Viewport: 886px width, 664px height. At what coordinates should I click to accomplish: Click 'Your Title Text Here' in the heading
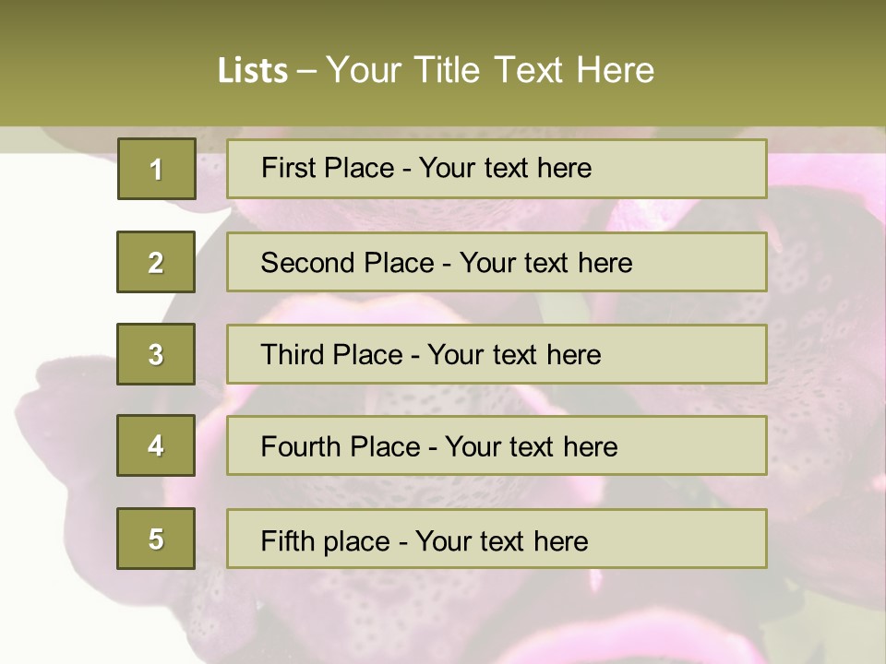pos(490,70)
